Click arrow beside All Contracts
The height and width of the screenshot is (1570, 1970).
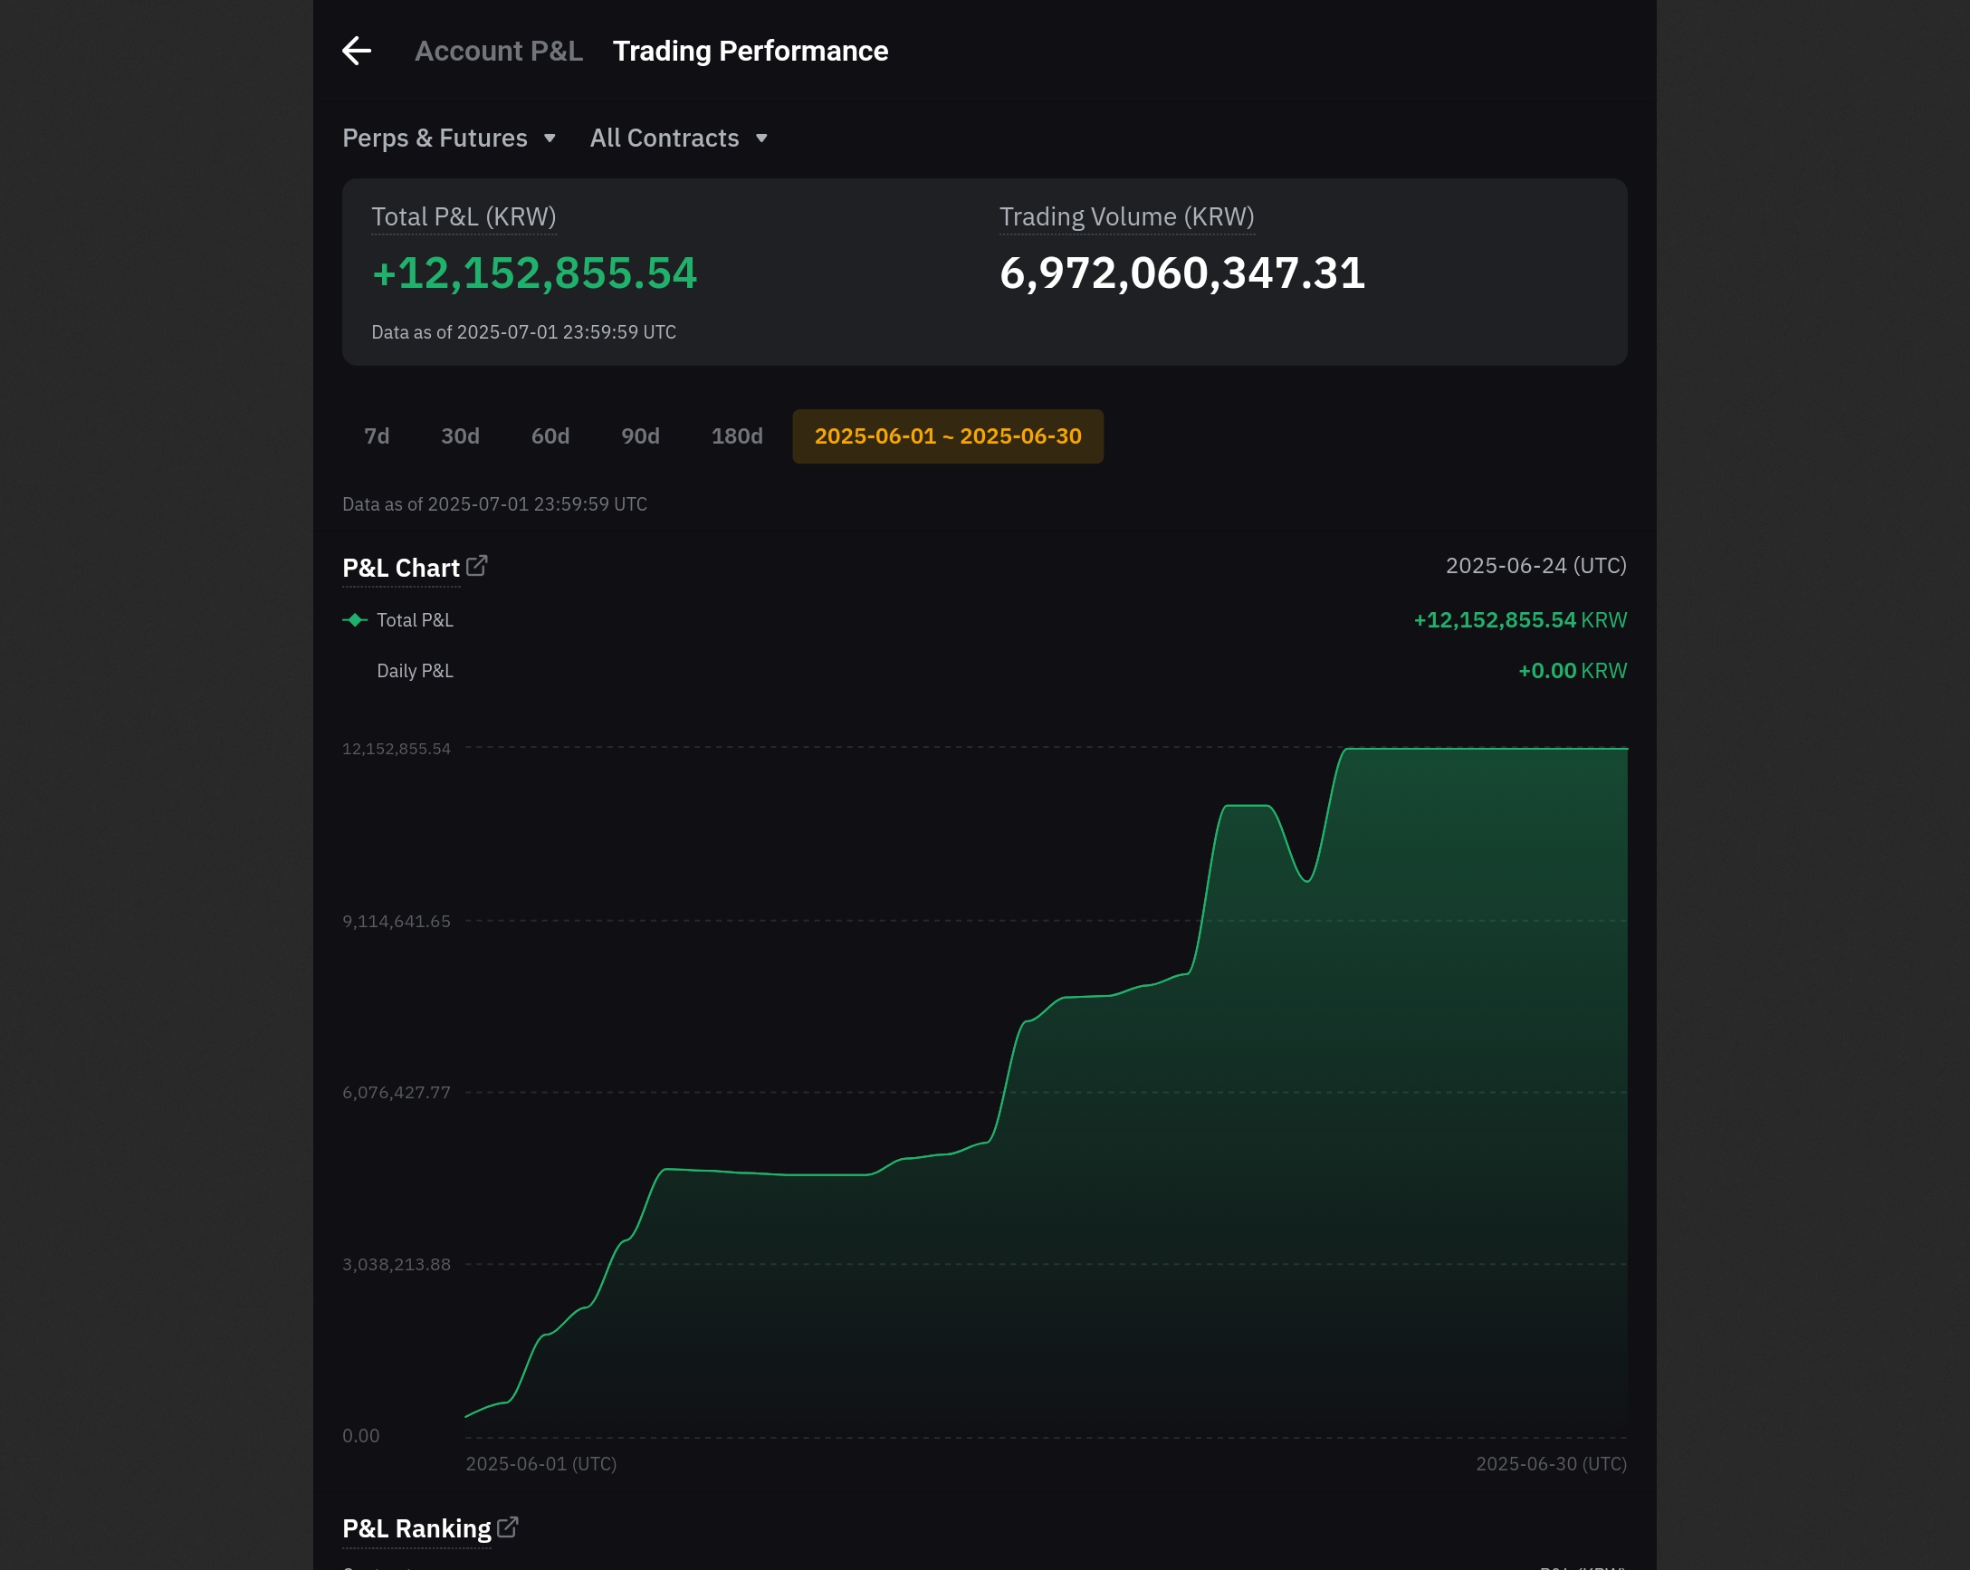(x=761, y=138)
